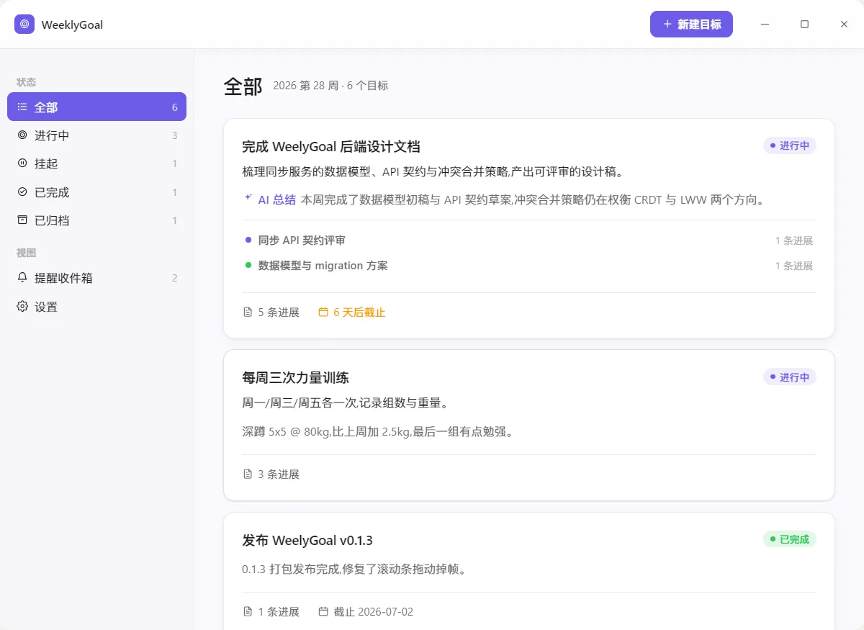Screen dimensions: 864x630
Task: Click the green dot beside 数据模型与 migration 方案
Action: coord(248,265)
